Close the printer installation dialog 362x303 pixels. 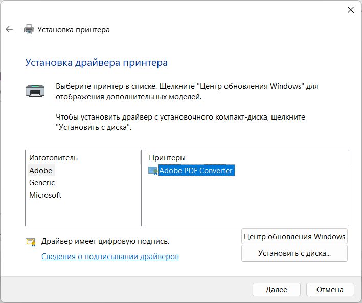(x=350, y=10)
